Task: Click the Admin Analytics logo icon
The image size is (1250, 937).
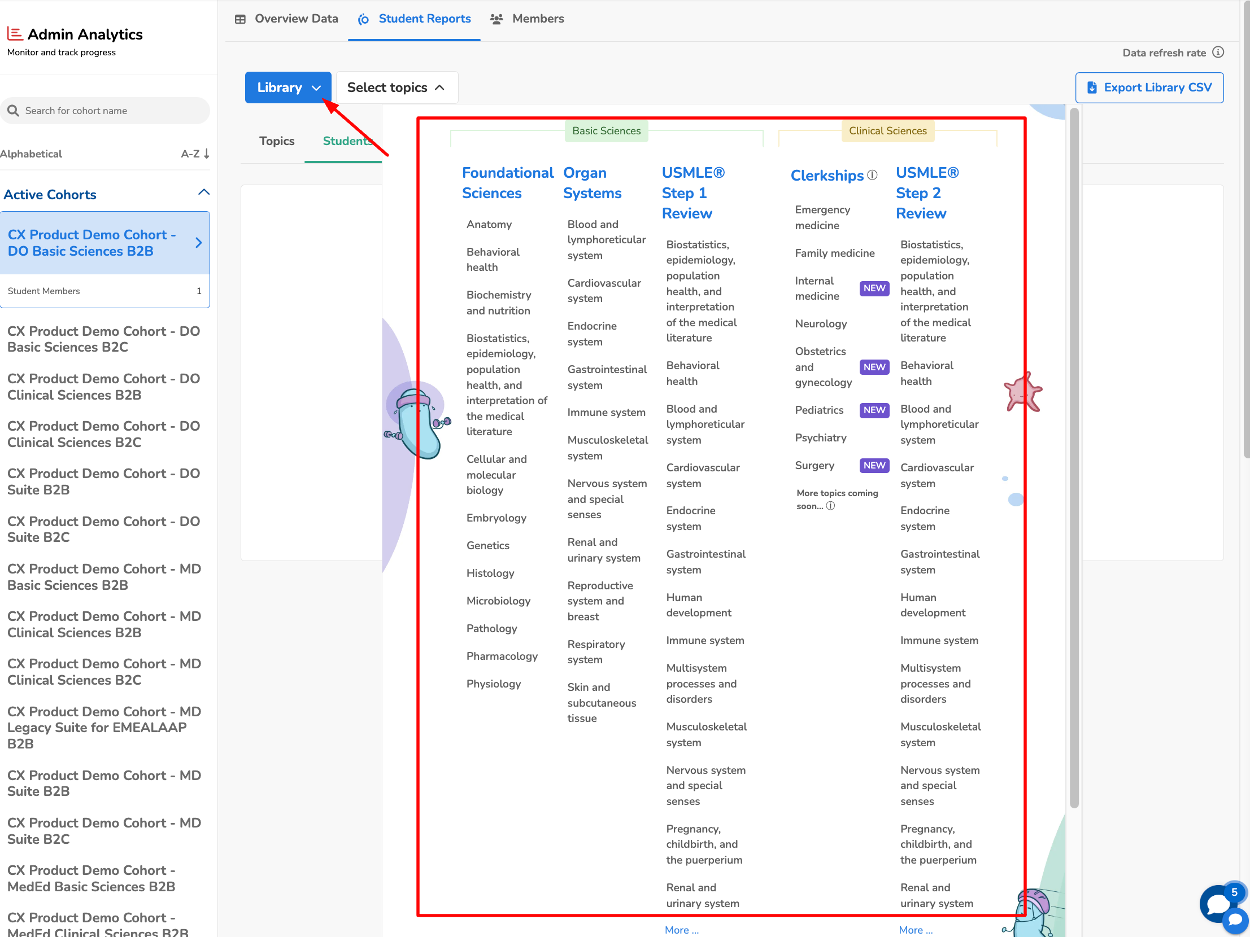Action: coord(15,34)
